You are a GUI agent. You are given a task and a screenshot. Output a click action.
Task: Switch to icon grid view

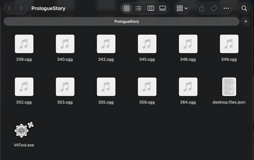click(127, 8)
